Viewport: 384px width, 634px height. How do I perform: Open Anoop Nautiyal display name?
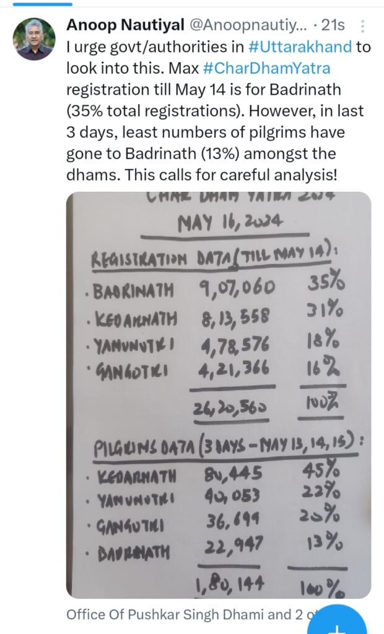(125, 25)
